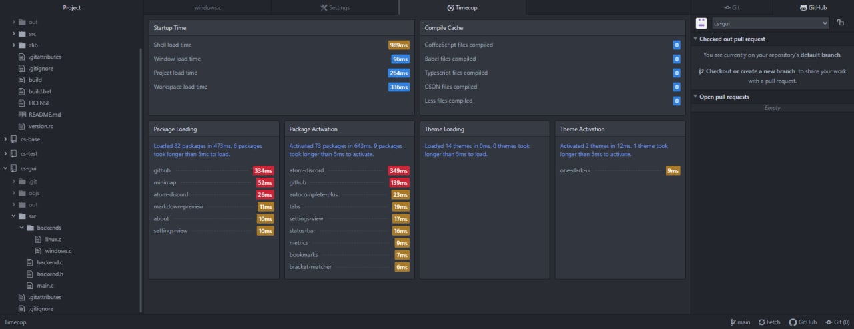The width and height of the screenshot is (854, 329).
Task: Switch to the Git panel tab
Action: [731, 8]
